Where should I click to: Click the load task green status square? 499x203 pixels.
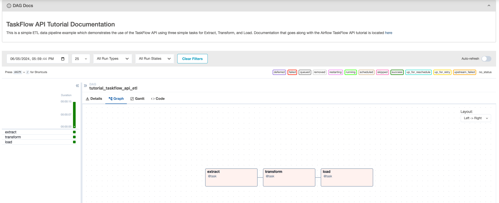74,142
